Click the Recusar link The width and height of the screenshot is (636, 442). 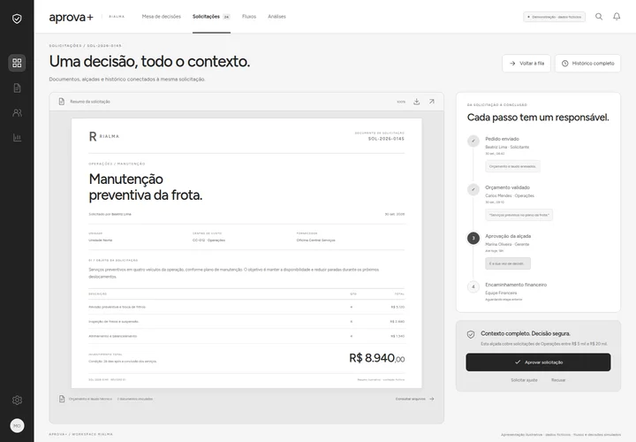coord(558,380)
